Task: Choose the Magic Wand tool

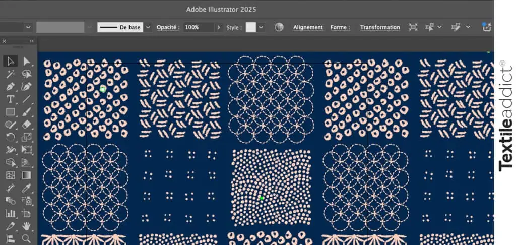Action: [11, 74]
